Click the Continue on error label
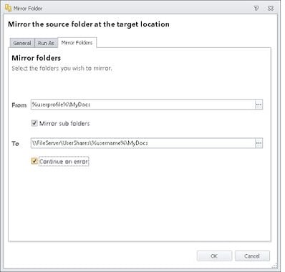The image size is (285, 272). [64, 162]
